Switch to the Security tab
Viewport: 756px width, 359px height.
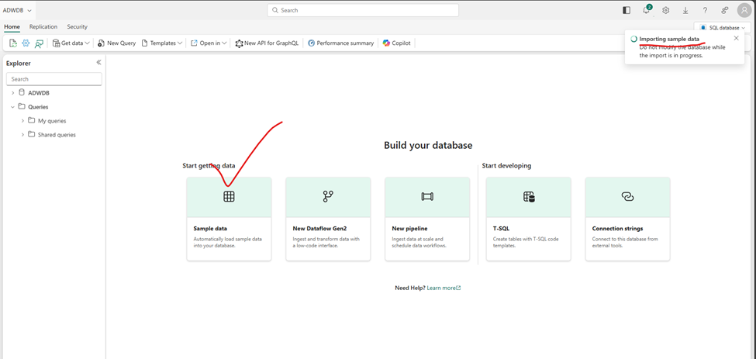pyautogui.click(x=77, y=27)
